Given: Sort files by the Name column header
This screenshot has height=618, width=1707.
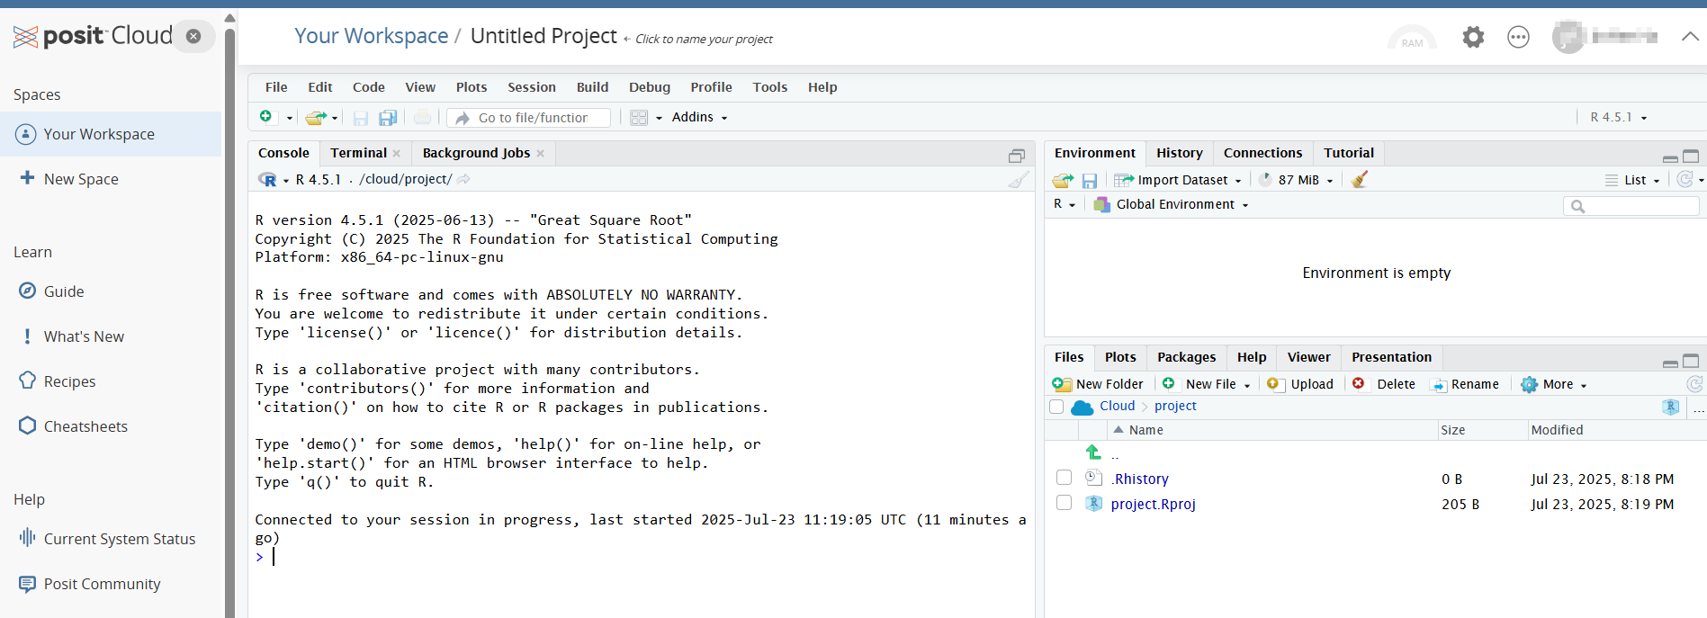Looking at the screenshot, I should pos(1145,430).
